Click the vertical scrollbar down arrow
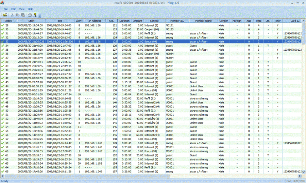 [304, 172]
